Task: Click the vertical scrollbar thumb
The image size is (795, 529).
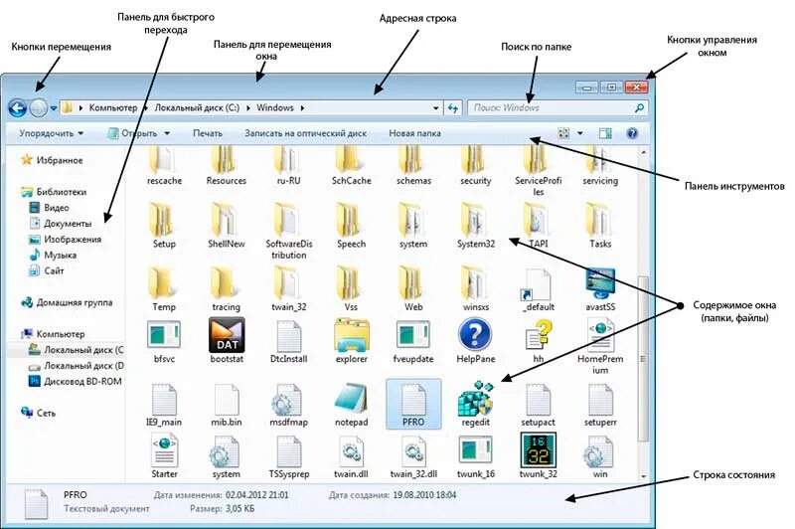Action: click(643, 358)
